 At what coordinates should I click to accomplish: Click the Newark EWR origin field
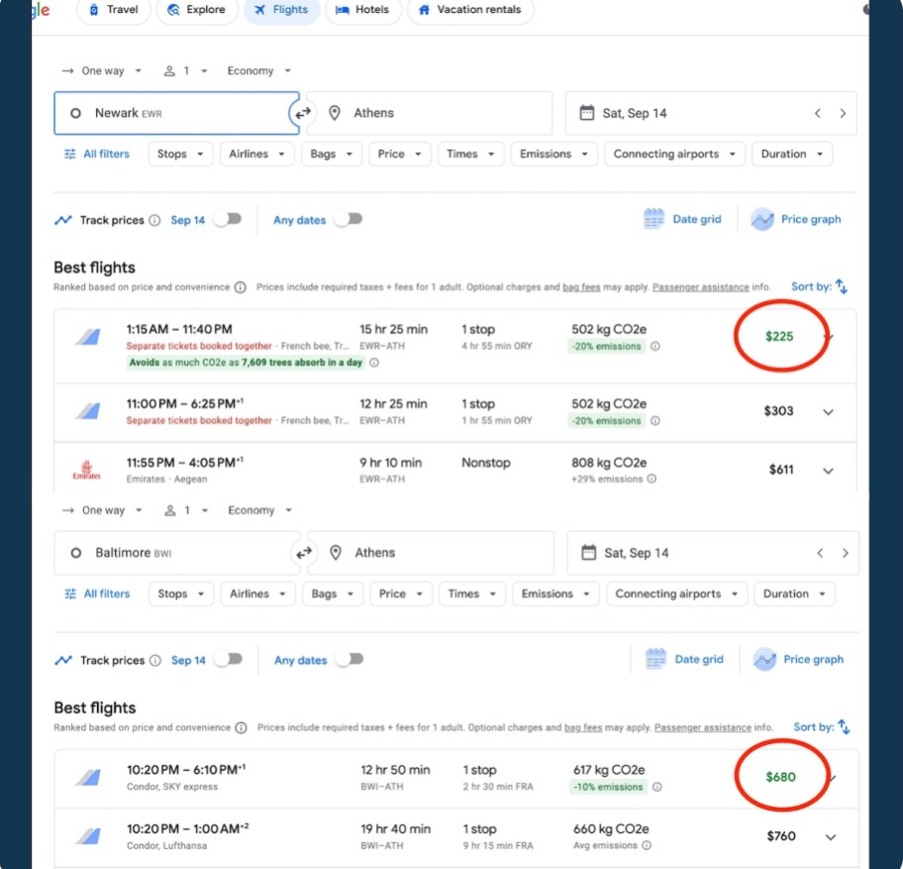(x=176, y=113)
